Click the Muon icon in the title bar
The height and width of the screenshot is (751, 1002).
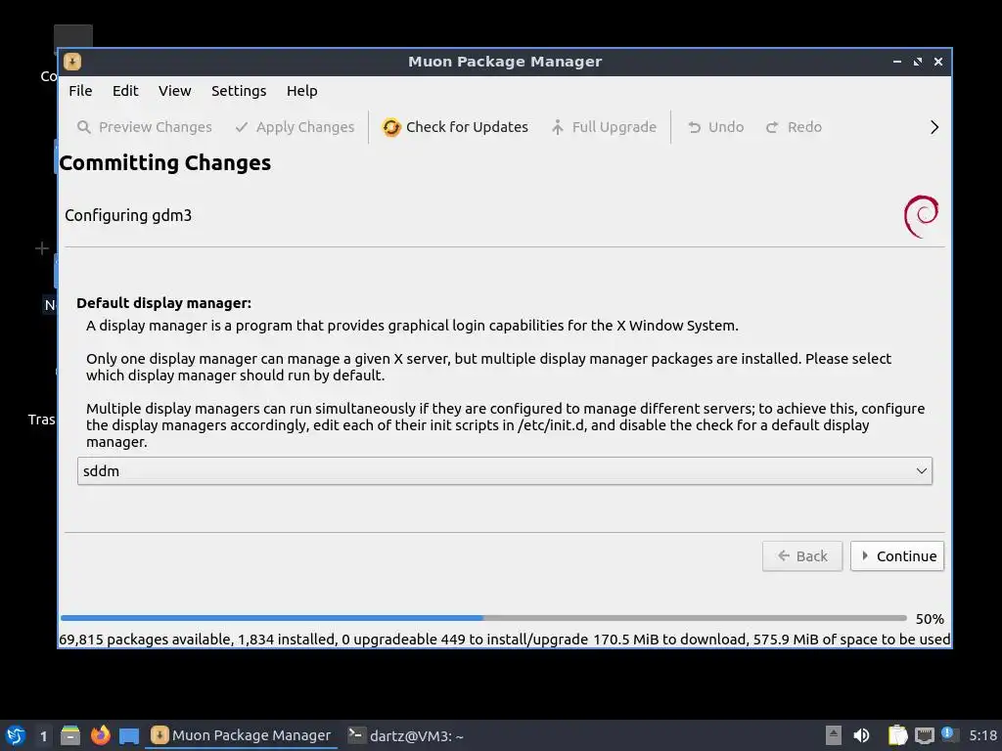[72, 62]
